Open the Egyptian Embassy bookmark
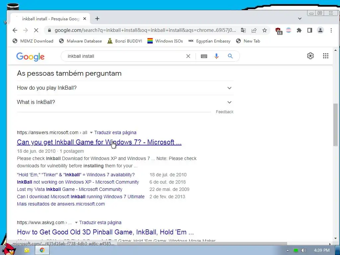340x255 pixels. pyautogui.click(x=209, y=41)
